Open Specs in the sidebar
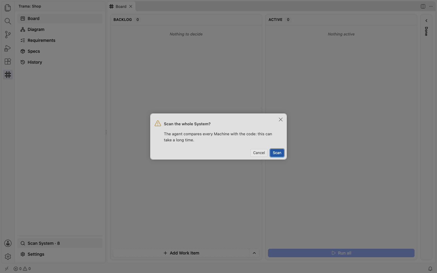 (x=60, y=51)
